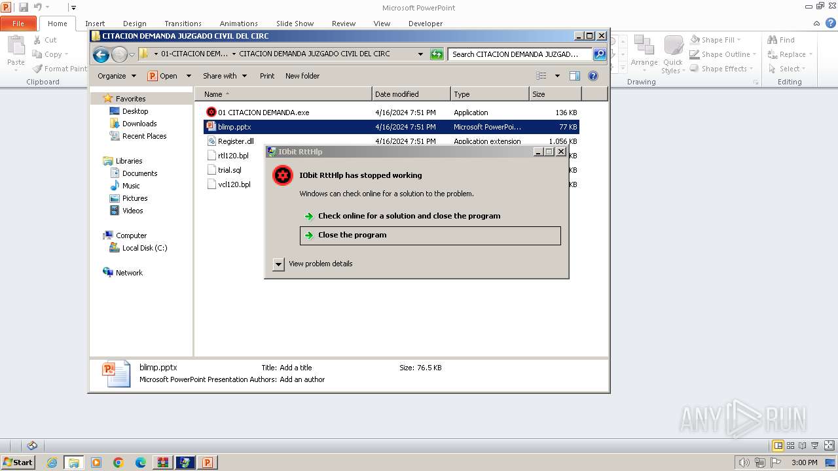Click the Find binoculars in Editing group
Screen dimensions: 838x471
(773, 40)
